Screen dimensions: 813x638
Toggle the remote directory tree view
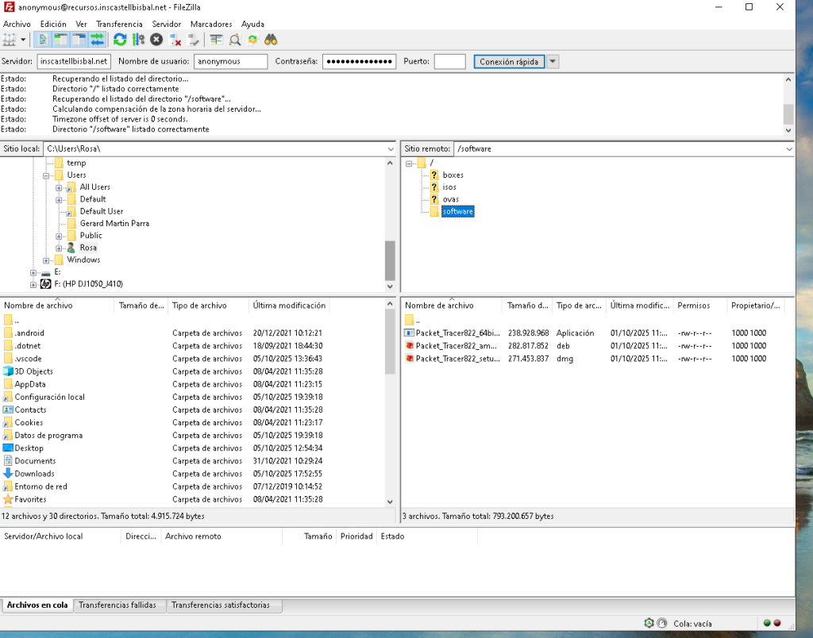click(79, 39)
